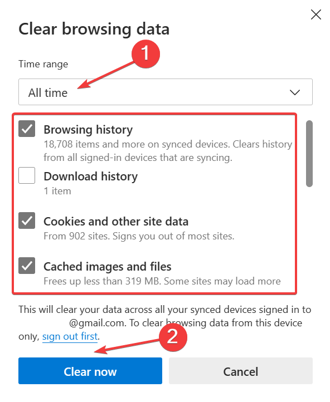Viewport: 330px width, 402px height.
Task: Open the All time range dropdown
Action: point(165,92)
